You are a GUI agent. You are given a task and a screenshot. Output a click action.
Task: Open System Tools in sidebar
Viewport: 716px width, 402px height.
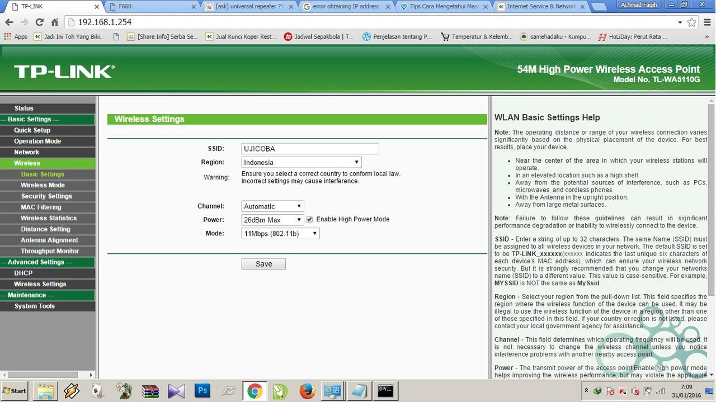[48, 306]
